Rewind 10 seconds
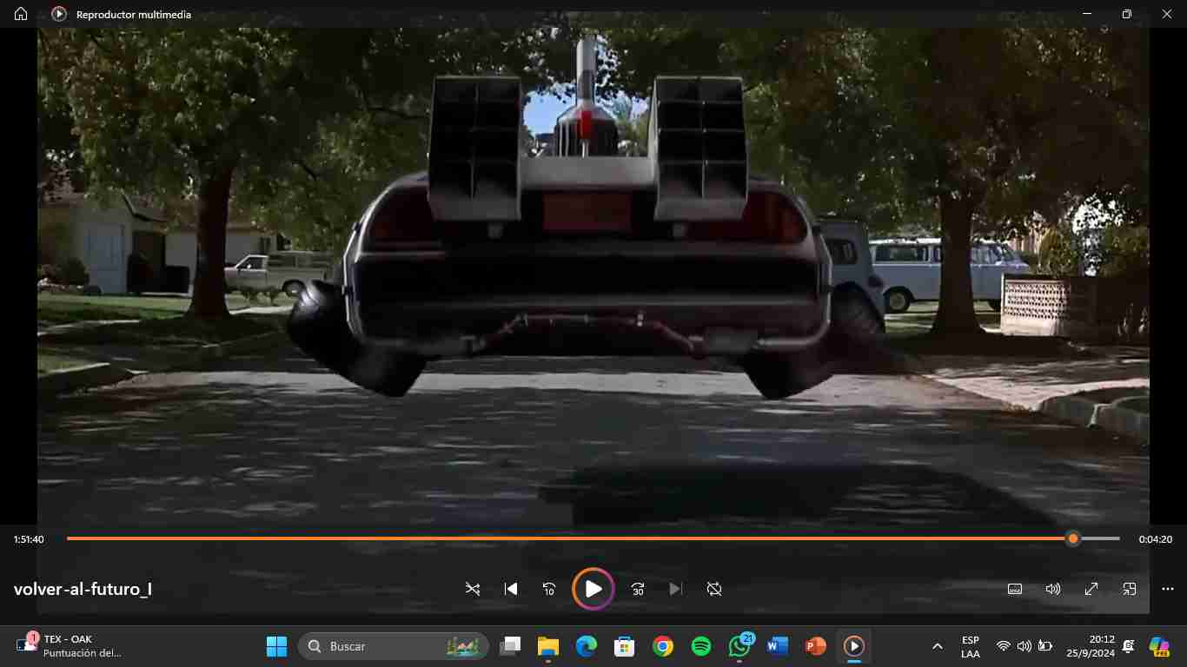 click(549, 589)
